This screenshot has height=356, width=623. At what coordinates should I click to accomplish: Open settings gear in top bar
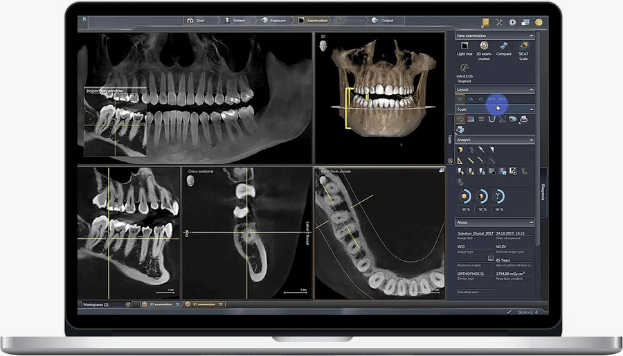tap(513, 21)
